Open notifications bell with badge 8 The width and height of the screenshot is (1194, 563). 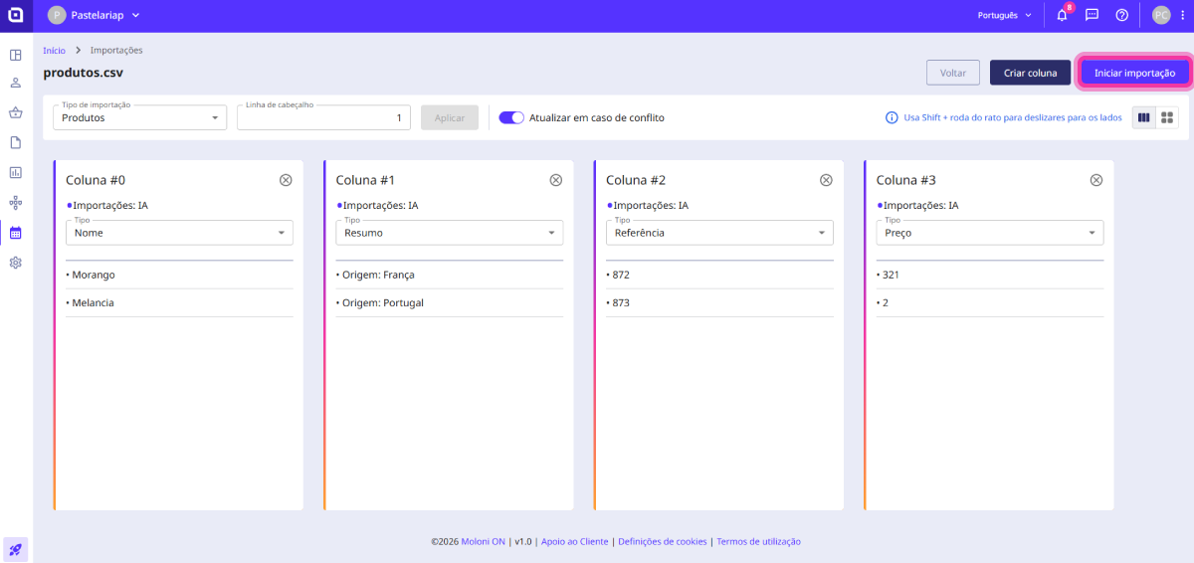(1062, 15)
